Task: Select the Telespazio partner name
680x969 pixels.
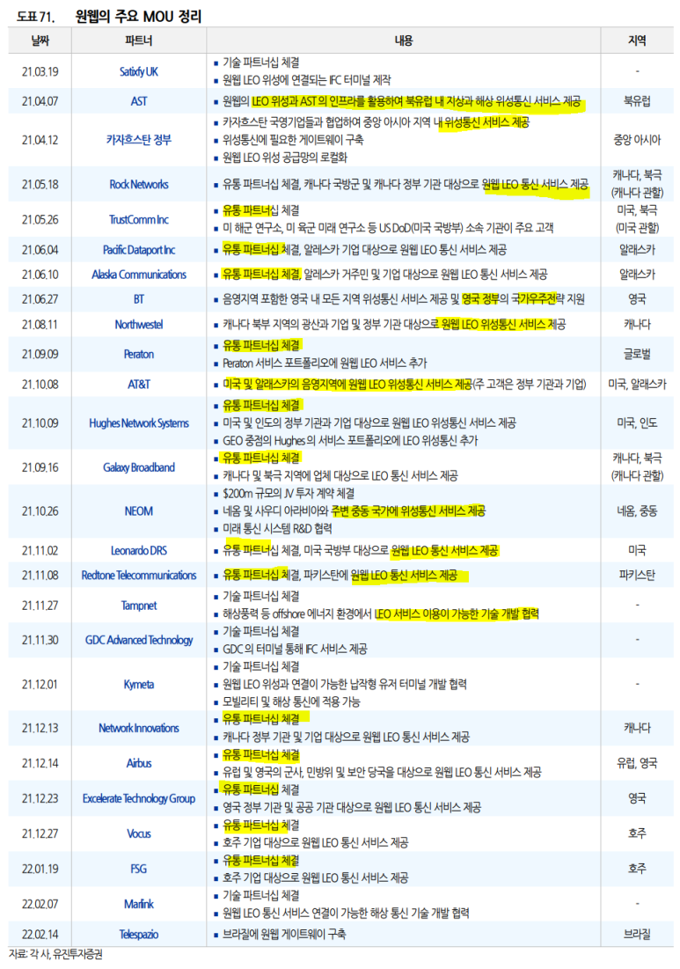Action: pos(139,935)
